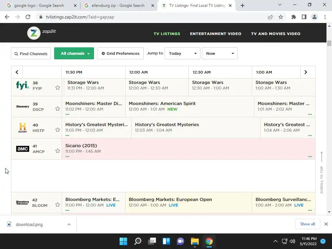Viewport: 332px width, 249px height.
Task: Open the fyi channel logo
Action: pyautogui.click(x=22, y=85)
